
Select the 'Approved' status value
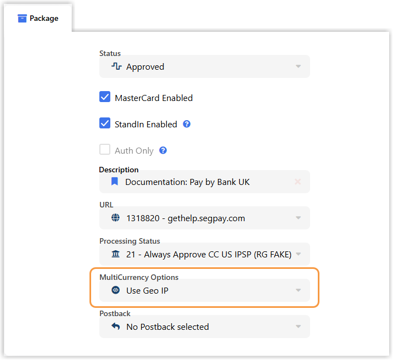(145, 67)
